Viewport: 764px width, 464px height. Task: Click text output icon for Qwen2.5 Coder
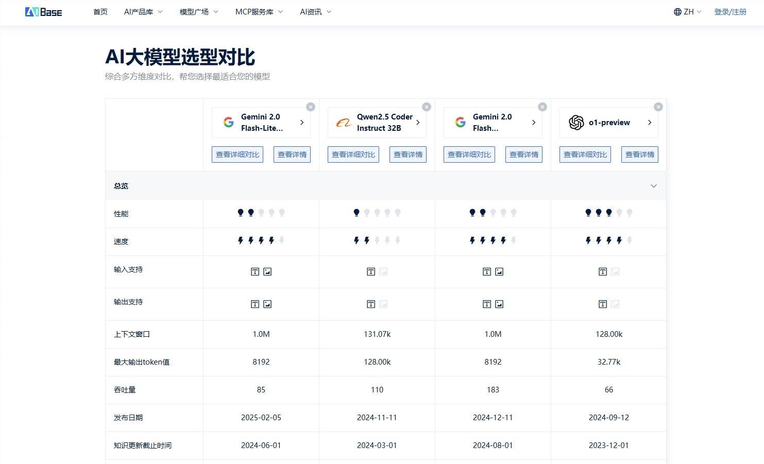point(371,304)
